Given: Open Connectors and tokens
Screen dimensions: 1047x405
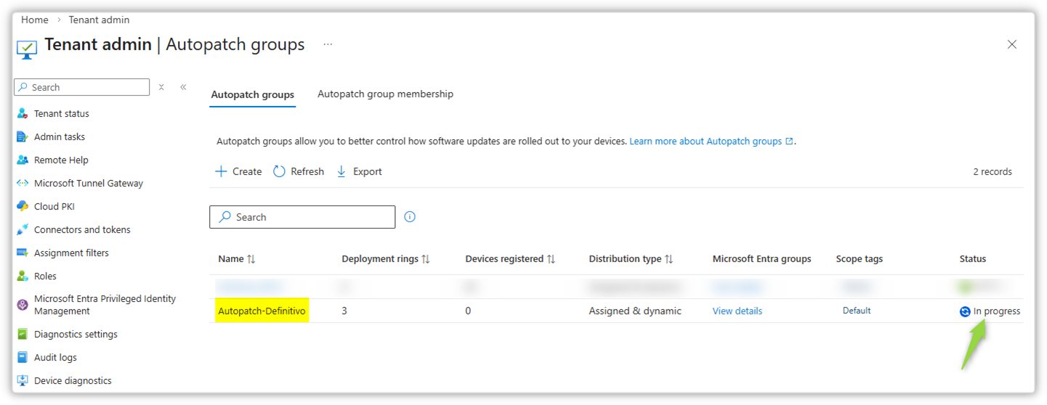Looking at the screenshot, I should [x=81, y=230].
